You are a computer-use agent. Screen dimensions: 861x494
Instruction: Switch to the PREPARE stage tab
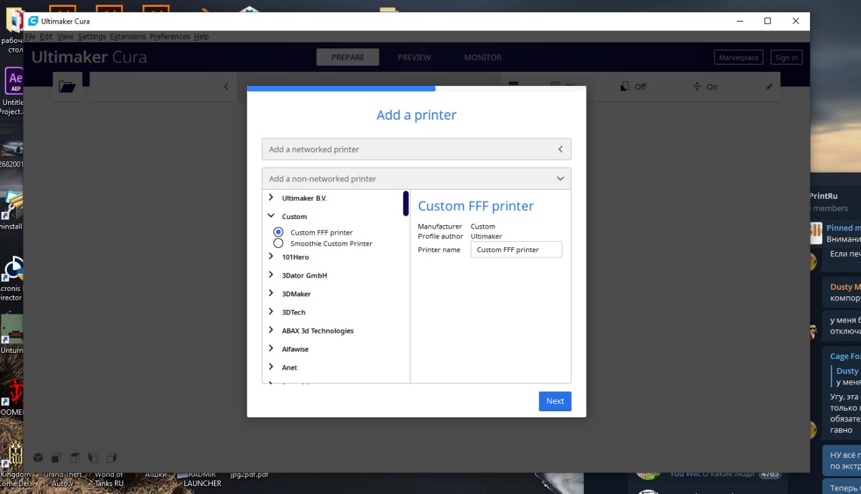(x=348, y=57)
